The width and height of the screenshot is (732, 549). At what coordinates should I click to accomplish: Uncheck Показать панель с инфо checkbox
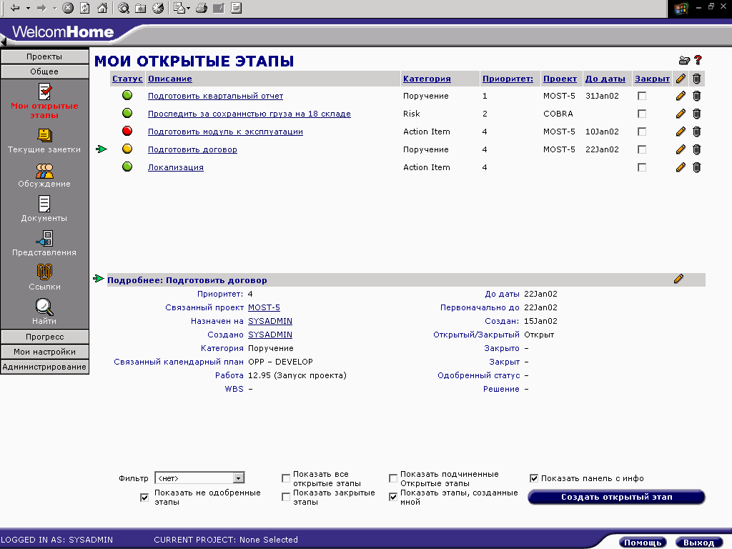[534, 478]
